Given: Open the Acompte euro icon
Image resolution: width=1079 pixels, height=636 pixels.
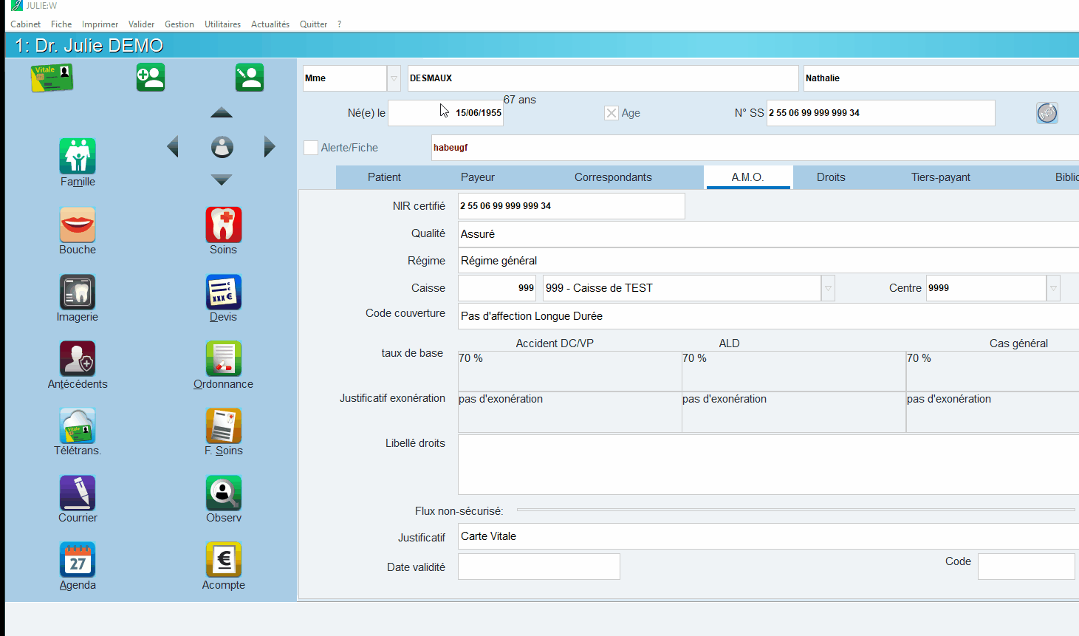Looking at the screenshot, I should (223, 560).
